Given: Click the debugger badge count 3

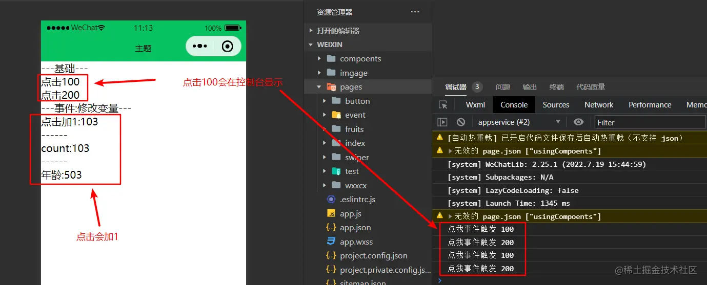Looking at the screenshot, I should (477, 86).
